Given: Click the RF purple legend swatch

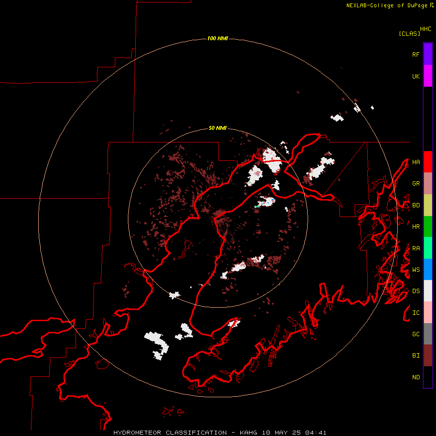Looking at the screenshot, I should (x=428, y=54).
